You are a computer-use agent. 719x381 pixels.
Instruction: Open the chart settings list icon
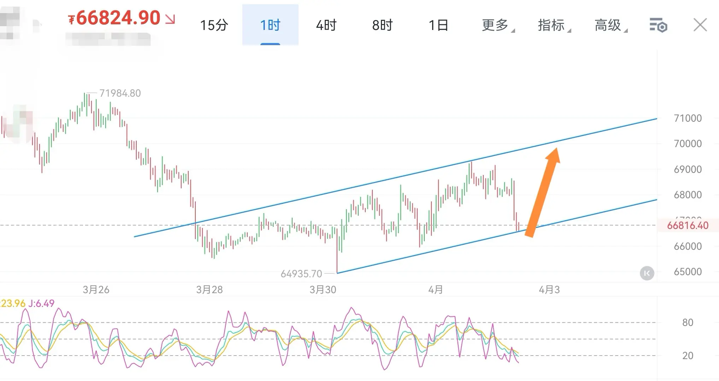point(658,25)
